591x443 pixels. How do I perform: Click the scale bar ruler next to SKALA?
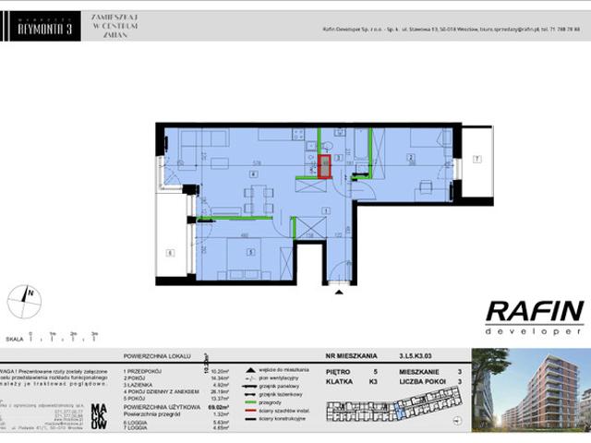click(x=63, y=336)
